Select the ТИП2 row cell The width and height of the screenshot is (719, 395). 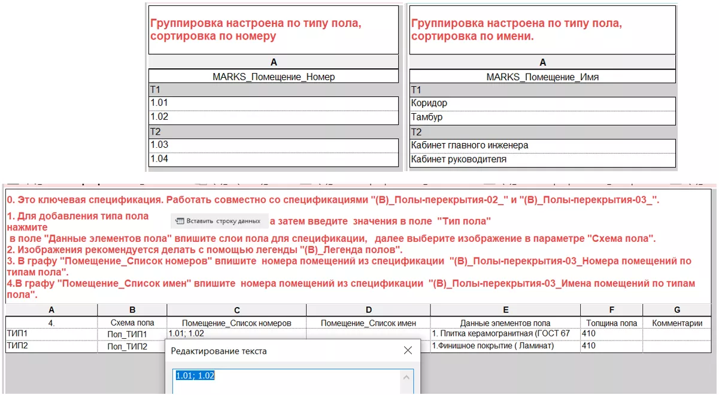click(x=51, y=345)
